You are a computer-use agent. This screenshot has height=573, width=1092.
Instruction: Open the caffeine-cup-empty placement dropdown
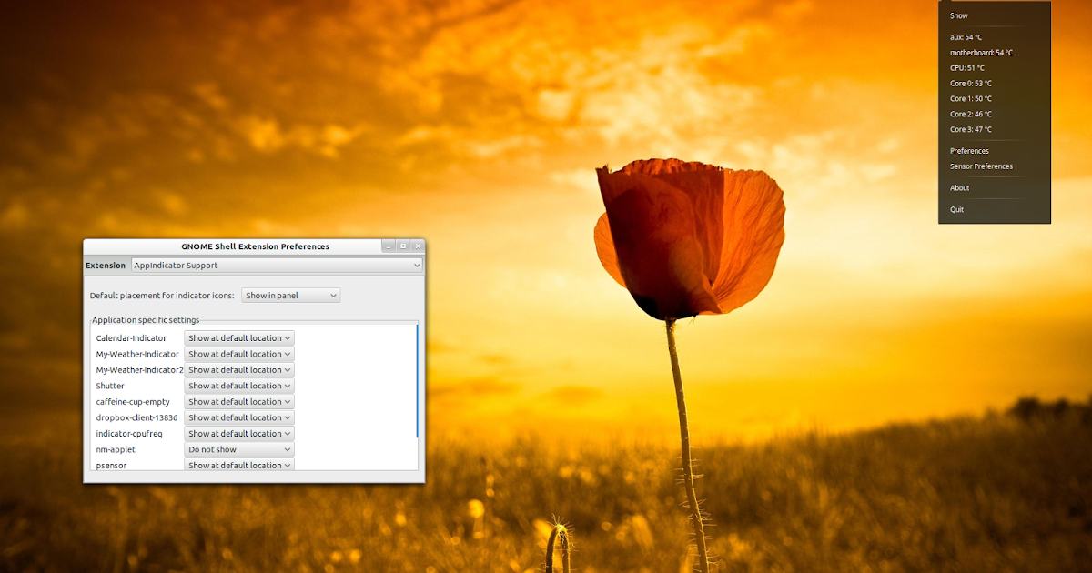pos(238,401)
